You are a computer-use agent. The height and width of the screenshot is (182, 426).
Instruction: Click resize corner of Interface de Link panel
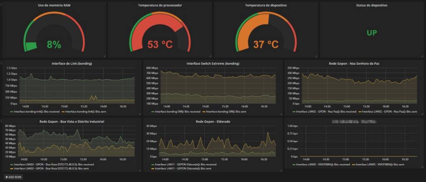click(140, 114)
